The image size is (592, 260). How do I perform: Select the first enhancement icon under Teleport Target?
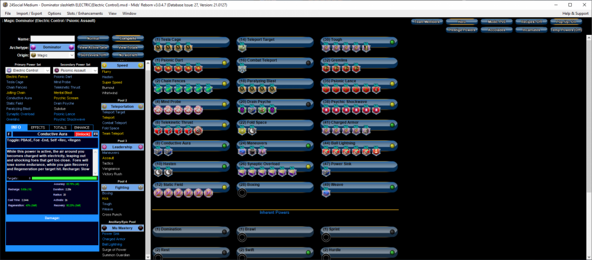(242, 47)
